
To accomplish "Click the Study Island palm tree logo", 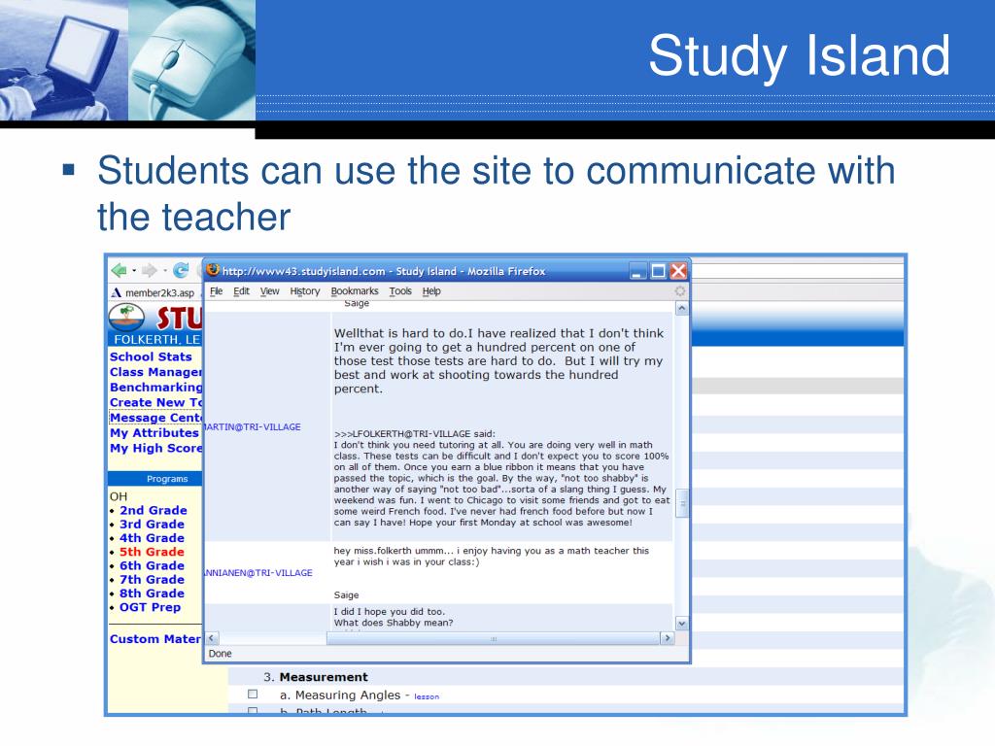I will pyautogui.click(x=127, y=317).
